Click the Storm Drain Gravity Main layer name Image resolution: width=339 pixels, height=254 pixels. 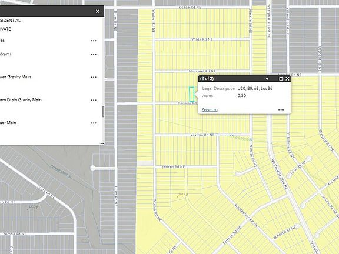tap(21, 100)
